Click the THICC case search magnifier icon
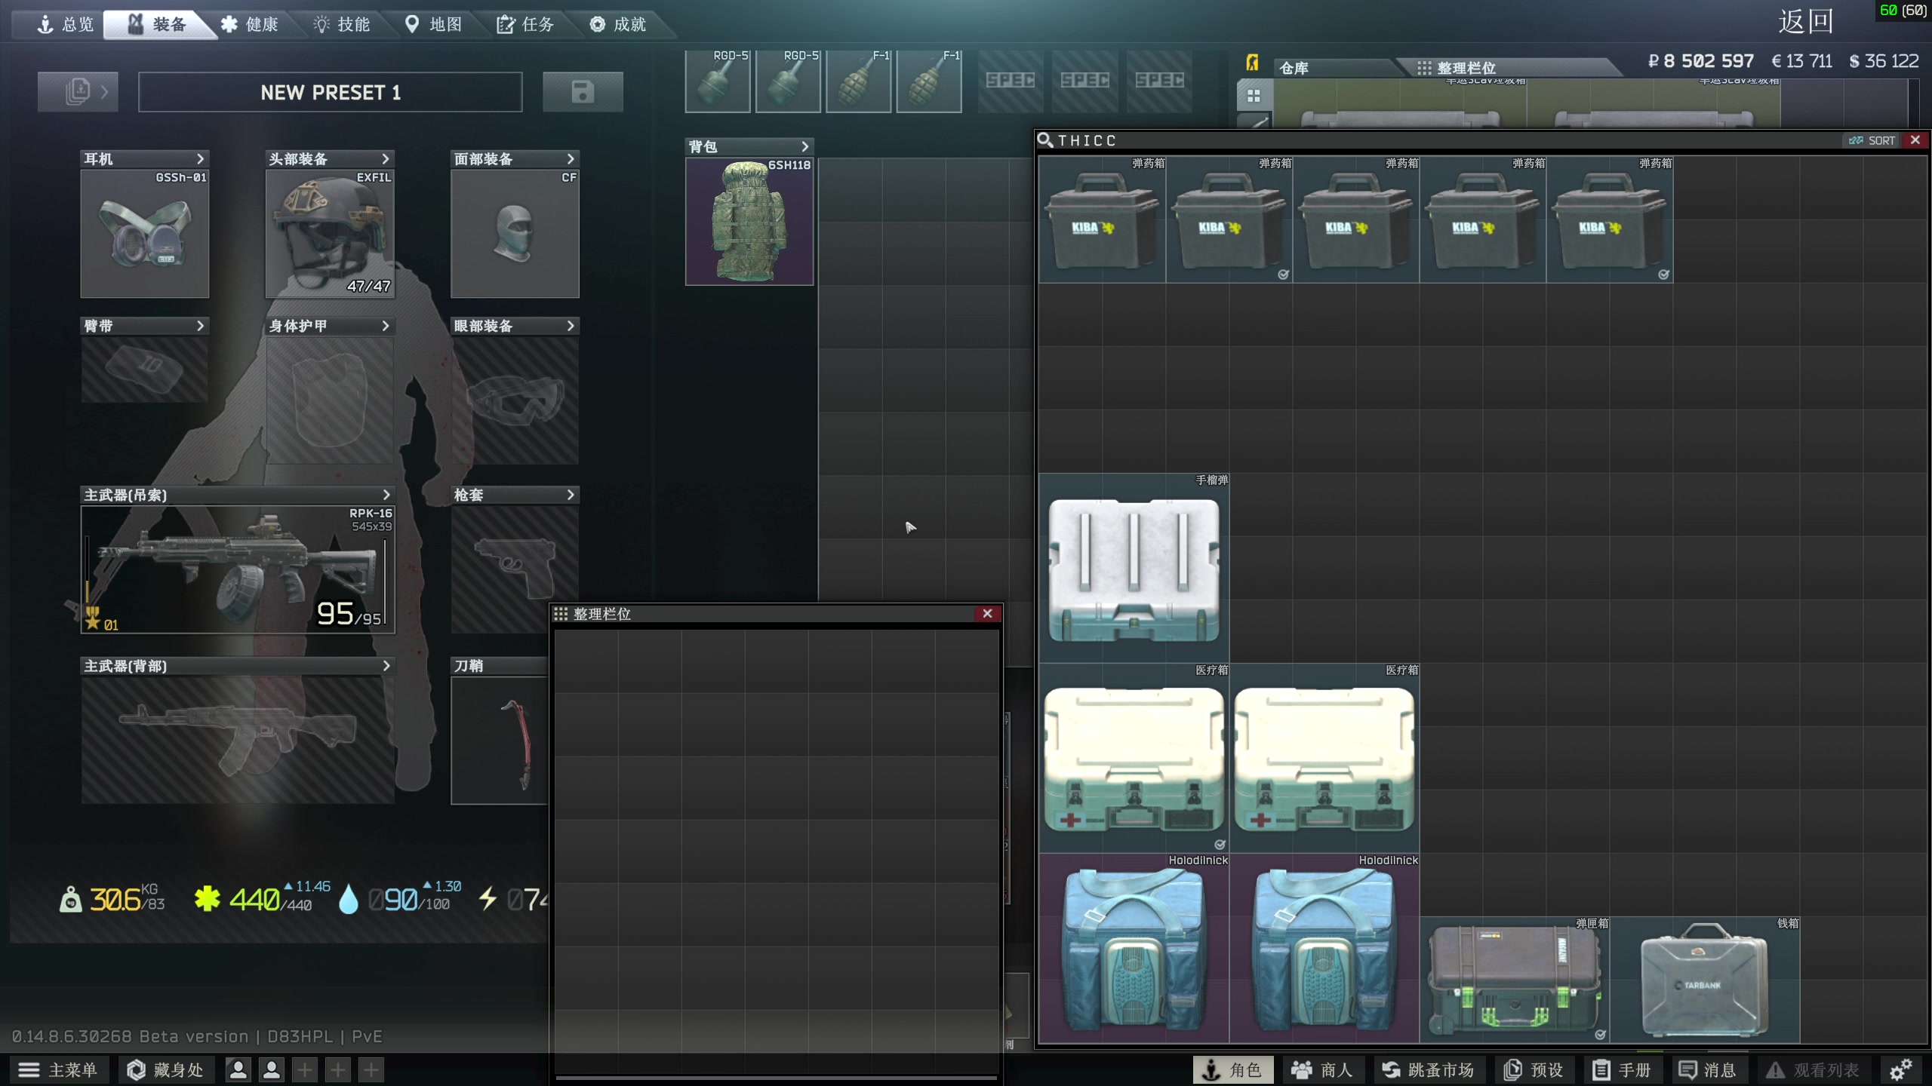 [x=1046, y=140]
